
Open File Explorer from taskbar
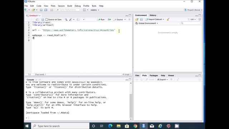click(118, 126)
